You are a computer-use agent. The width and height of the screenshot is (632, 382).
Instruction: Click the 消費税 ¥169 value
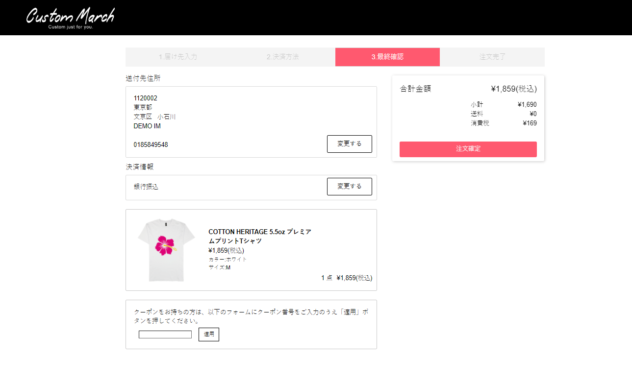click(530, 123)
